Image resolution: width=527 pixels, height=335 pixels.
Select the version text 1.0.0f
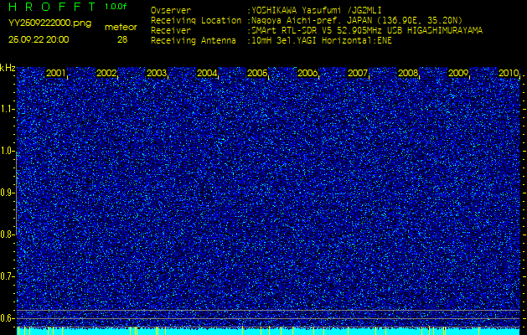[116, 7]
